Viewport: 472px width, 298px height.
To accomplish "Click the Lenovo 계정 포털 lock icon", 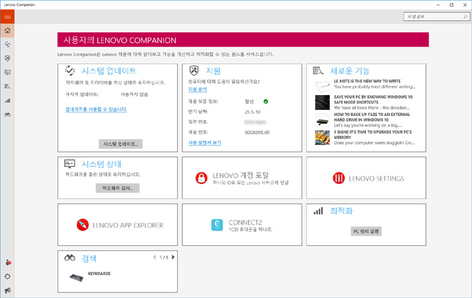I will (202, 178).
